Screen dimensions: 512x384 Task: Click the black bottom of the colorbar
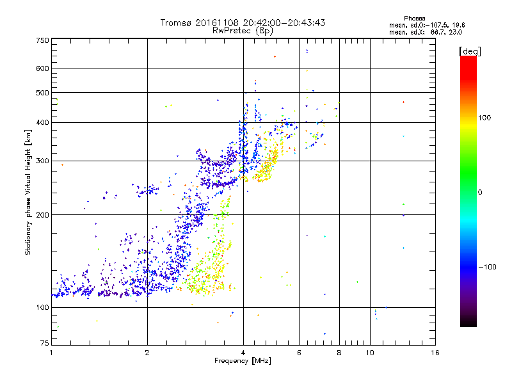[468, 322]
